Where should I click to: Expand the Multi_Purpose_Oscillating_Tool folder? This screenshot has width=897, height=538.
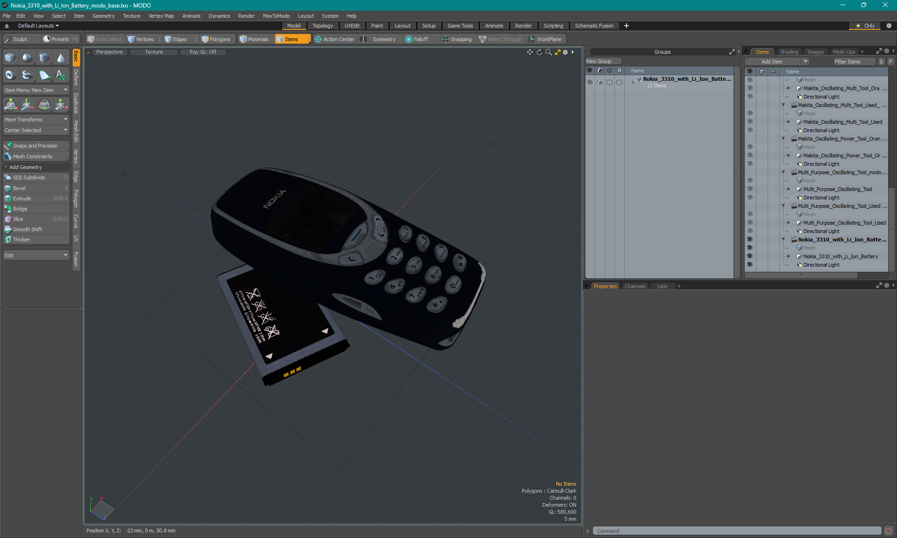(789, 189)
